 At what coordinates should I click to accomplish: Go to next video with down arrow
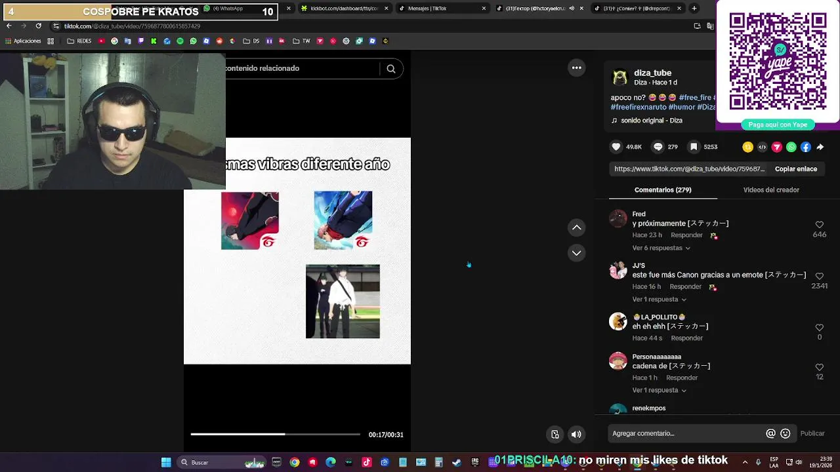click(576, 253)
